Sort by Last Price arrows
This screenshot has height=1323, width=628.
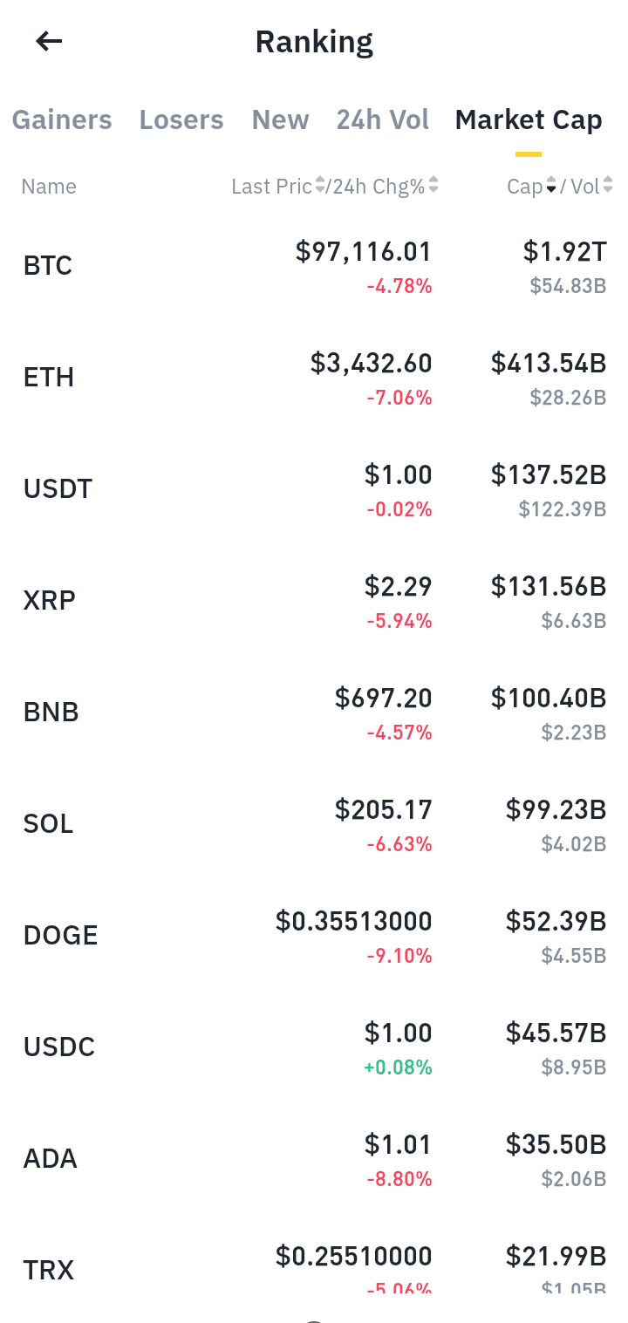[320, 186]
